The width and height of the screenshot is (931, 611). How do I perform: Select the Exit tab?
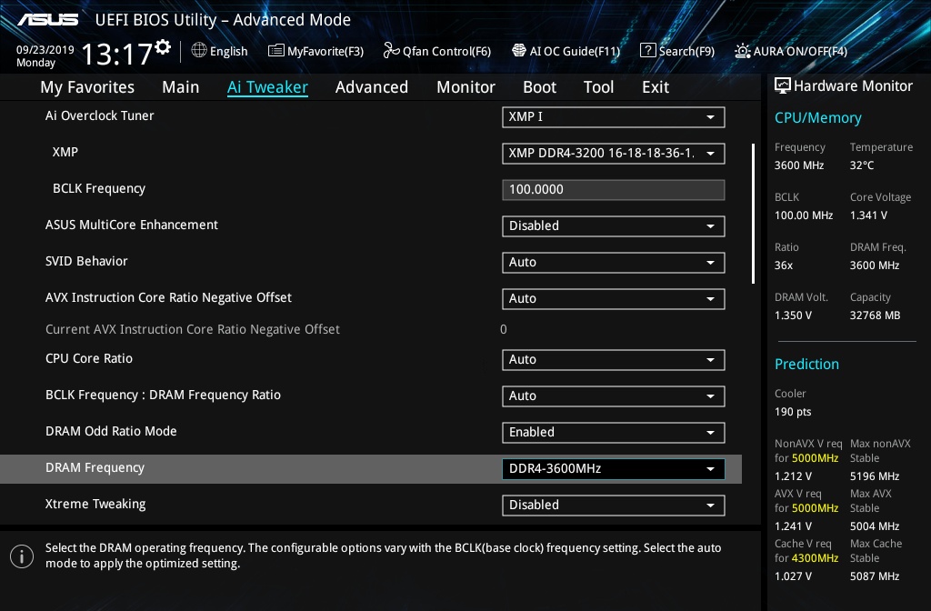coord(656,87)
